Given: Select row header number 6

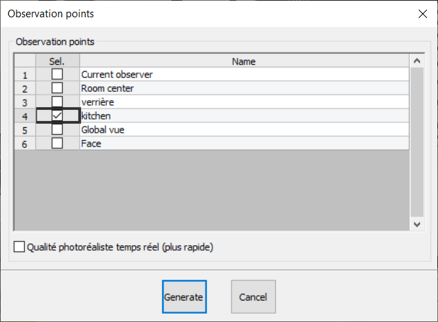Looking at the screenshot, I should tap(25, 143).
